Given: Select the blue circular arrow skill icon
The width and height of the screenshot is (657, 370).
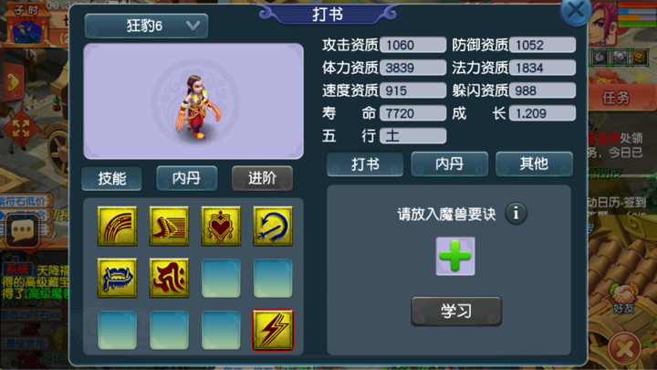Looking at the screenshot, I should coord(273,227).
